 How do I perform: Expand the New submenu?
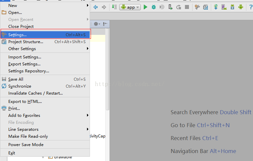(45, 6)
